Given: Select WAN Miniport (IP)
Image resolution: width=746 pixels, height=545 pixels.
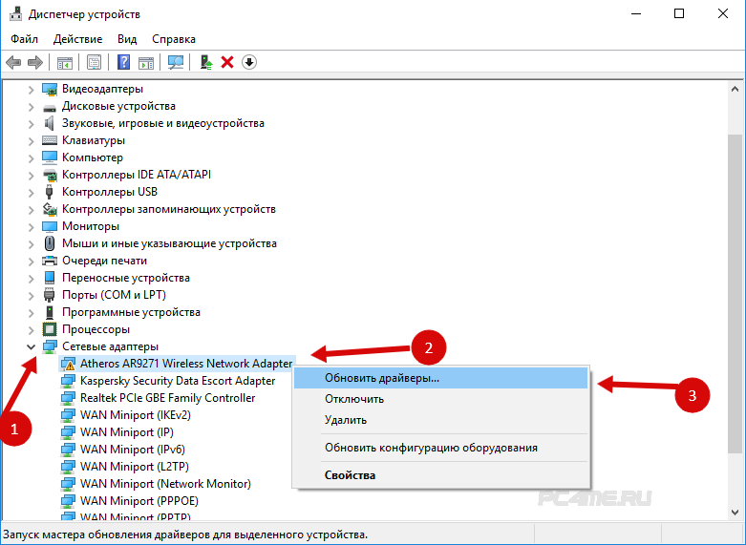Looking at the screenshot, I should coord(126,431).
